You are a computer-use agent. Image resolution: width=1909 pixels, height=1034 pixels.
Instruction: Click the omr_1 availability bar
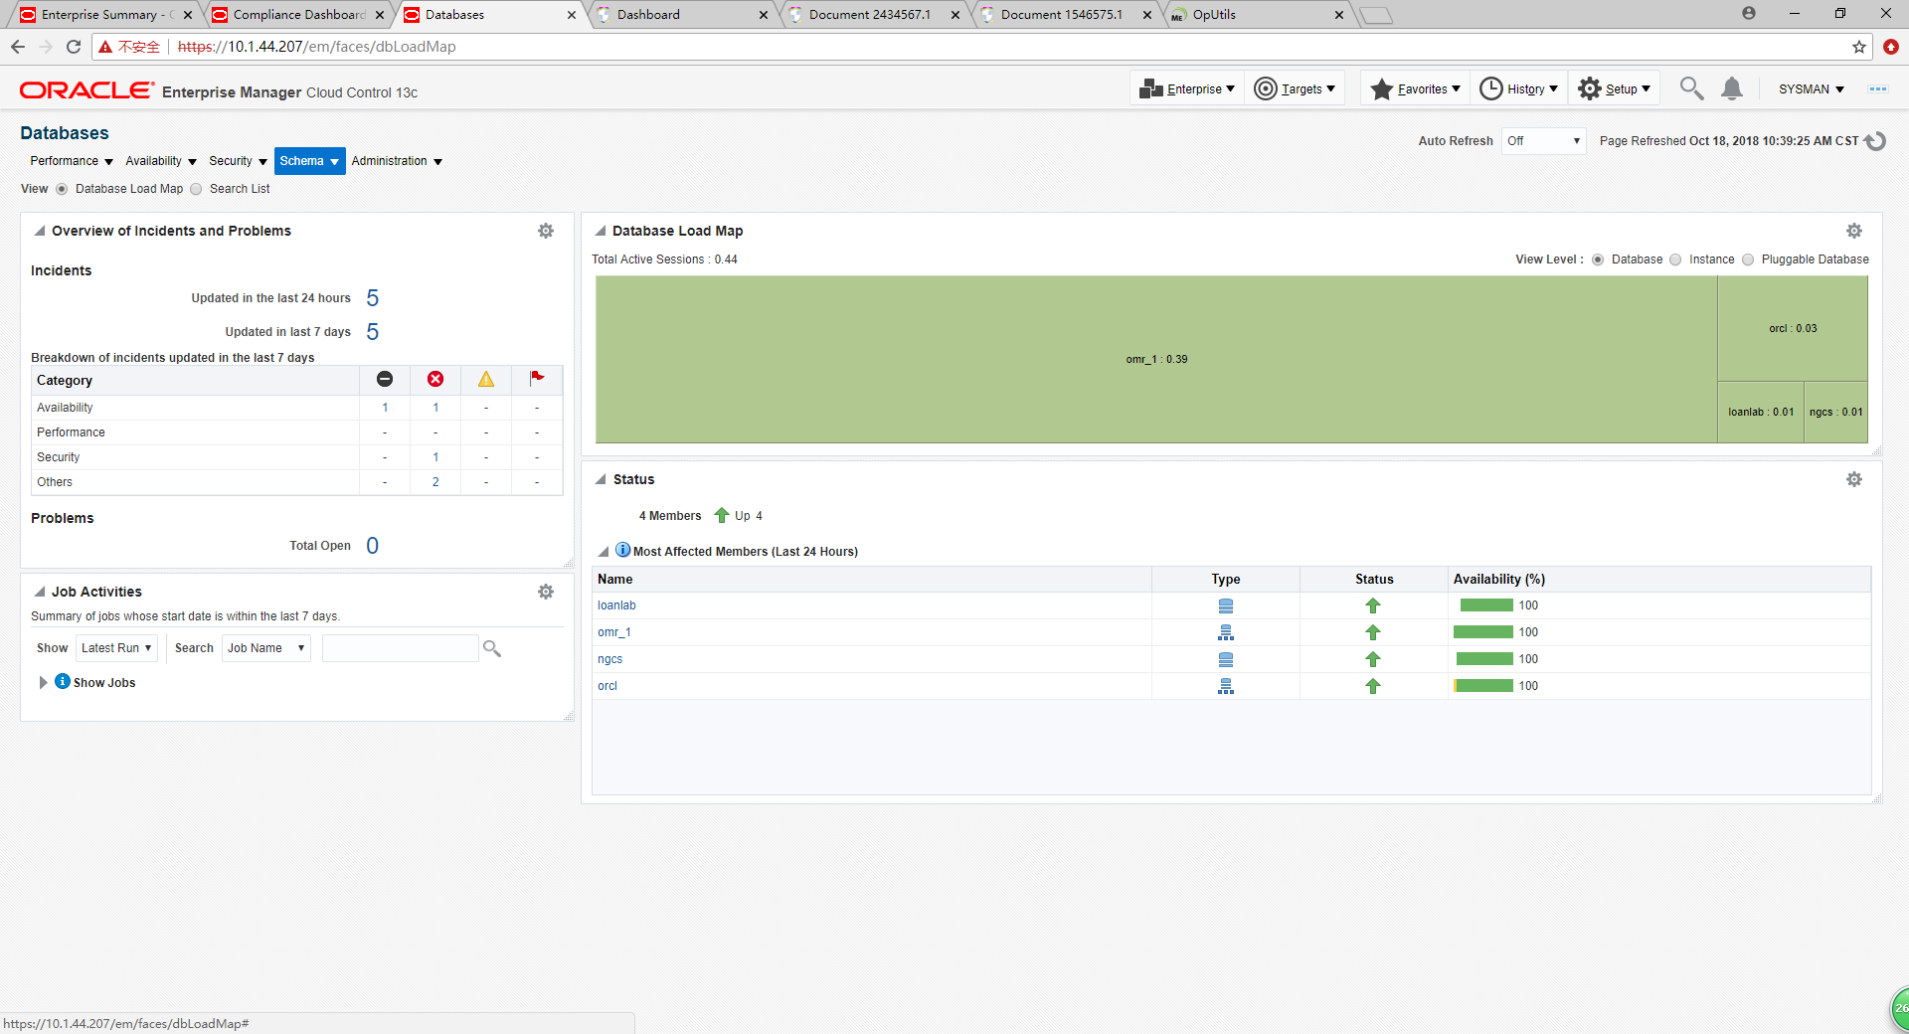pos(1482,632)
